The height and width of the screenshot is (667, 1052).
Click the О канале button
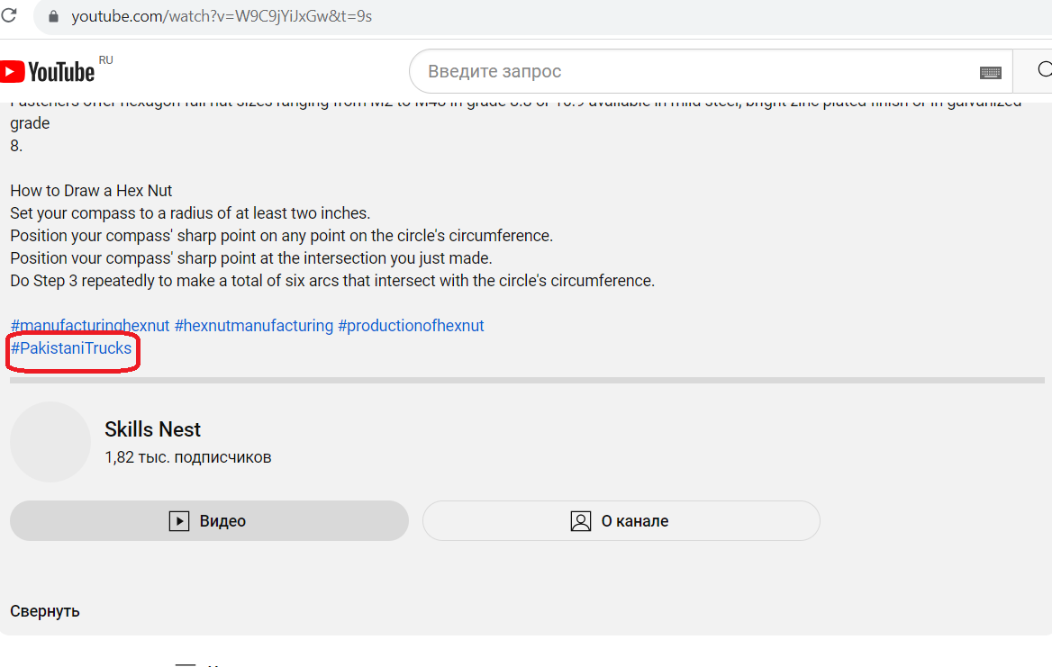621,521
